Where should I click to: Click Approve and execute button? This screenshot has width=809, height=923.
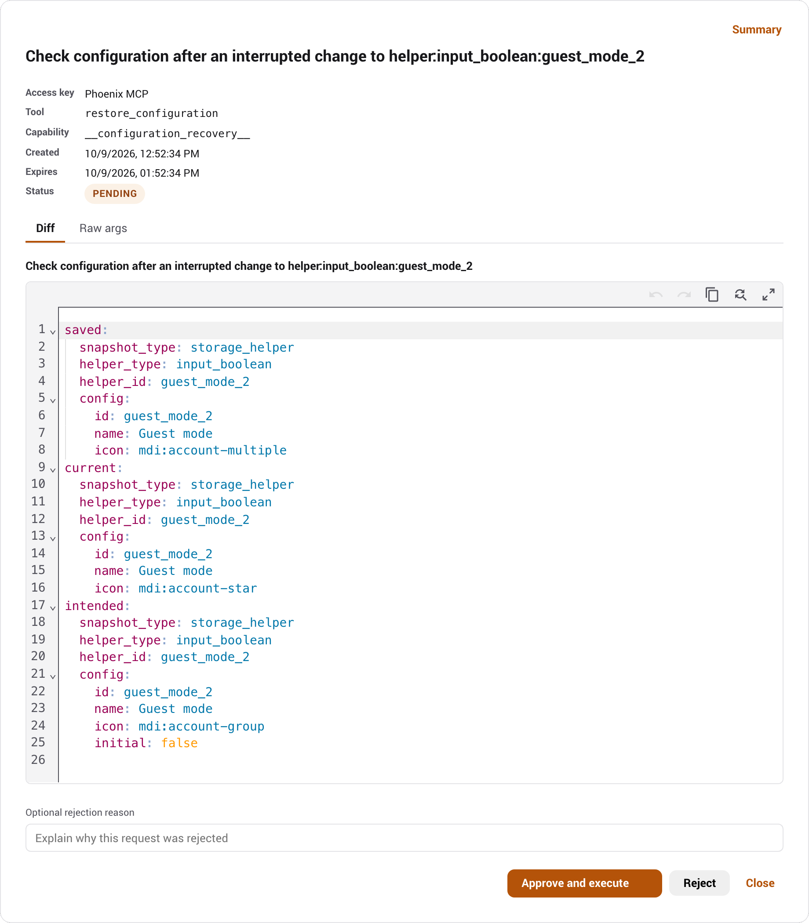tap(584, 883)
